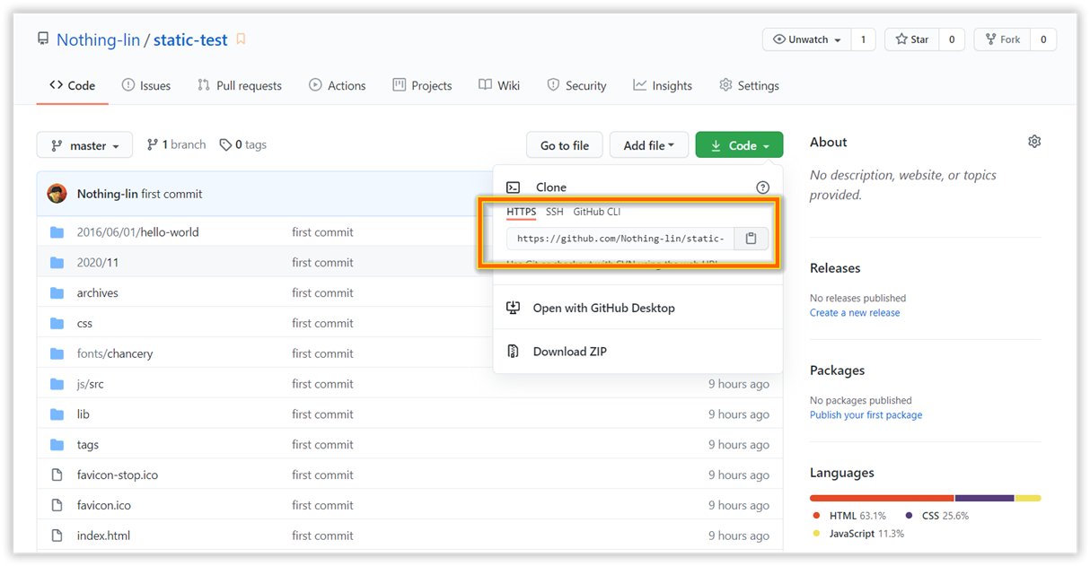Open the favicon-stop.ico file name

(x=118, y=475)
